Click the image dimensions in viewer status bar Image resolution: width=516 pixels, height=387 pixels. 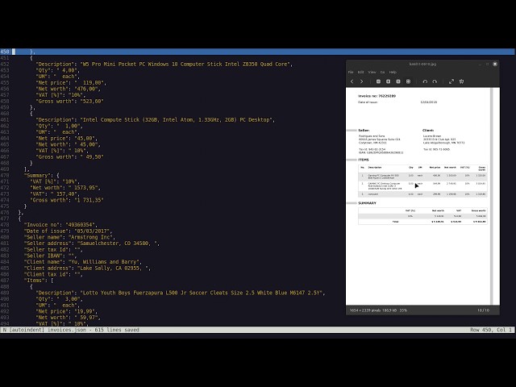[365, 310]
